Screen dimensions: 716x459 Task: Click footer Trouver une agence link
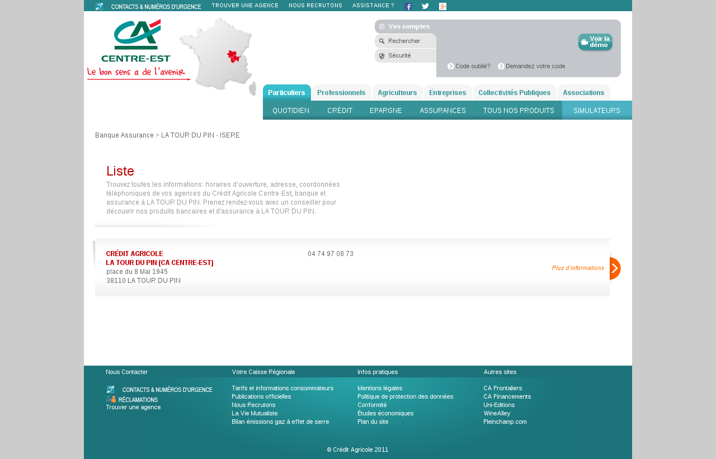click(x=133, y=407)
